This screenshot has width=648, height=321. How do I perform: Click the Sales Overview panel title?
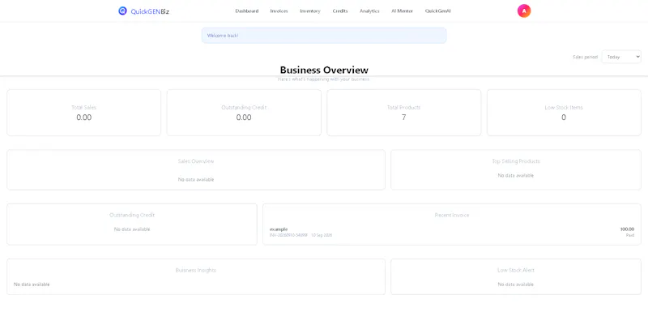tap(196, 161)
